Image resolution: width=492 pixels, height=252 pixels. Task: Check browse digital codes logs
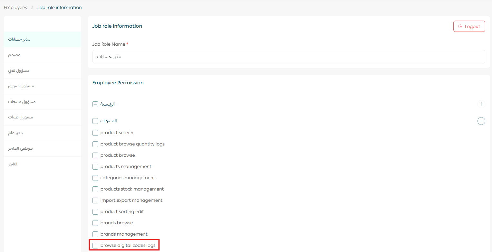pyautogui.click(x=95, y=246)
